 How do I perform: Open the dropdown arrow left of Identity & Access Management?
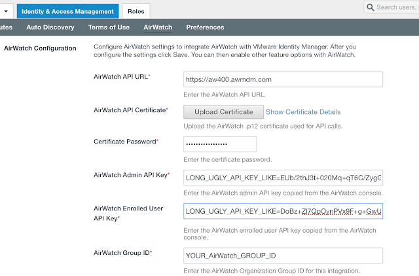[x=6, y=11]
